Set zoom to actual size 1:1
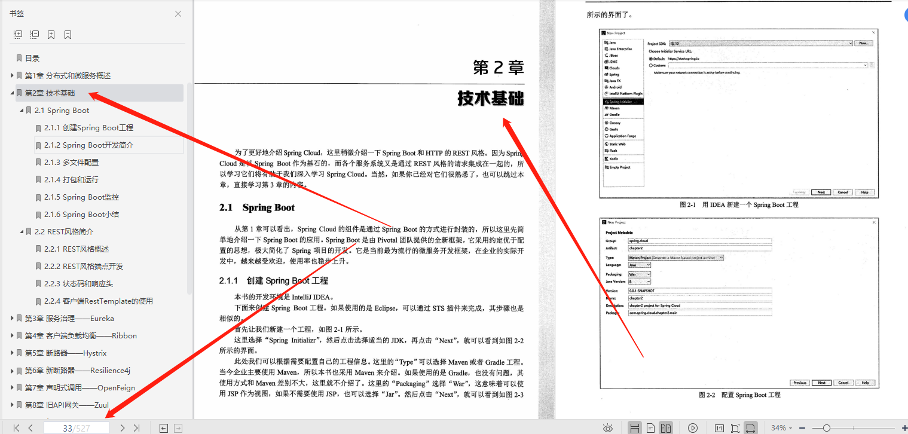Viewport: 908px width, 434px height. [720, 428]
